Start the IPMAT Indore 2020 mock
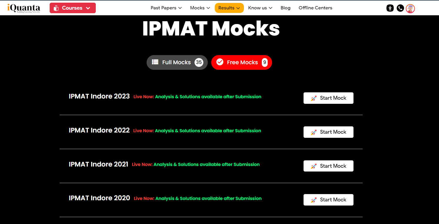The width and height of the screenshot is (439, 224). click(x=328, y=200)
